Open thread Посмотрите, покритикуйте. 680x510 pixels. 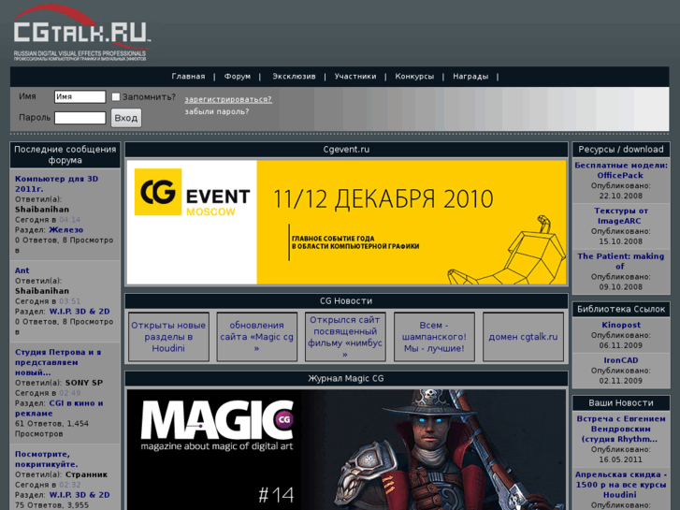(x=47, y=459)
